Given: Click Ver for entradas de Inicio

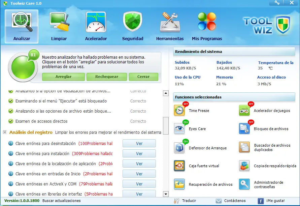Looking at the screenshot, I should [139, 174].
